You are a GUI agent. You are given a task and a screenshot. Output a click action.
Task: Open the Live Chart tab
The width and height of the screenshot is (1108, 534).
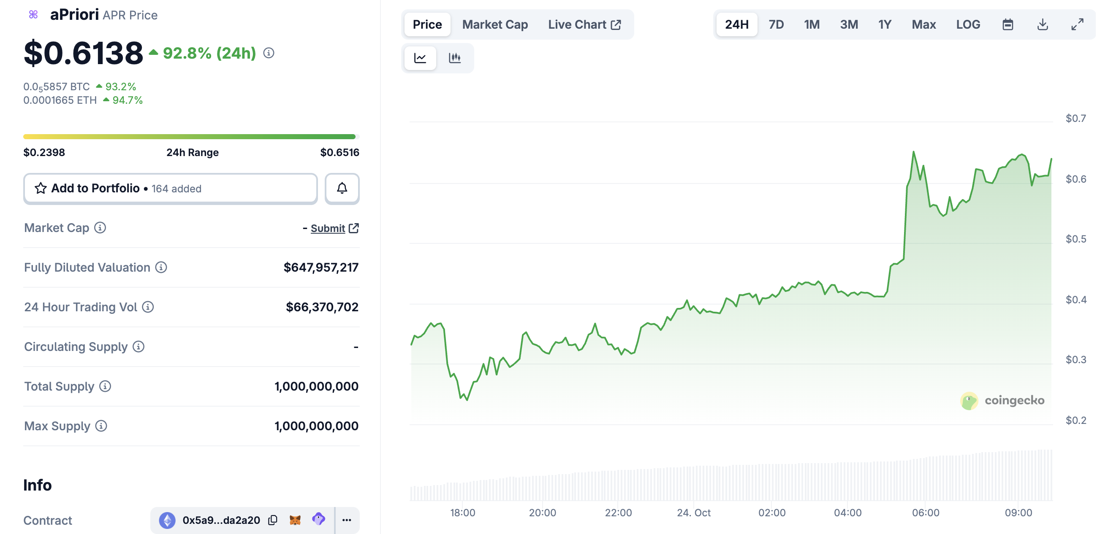click(x=584, y=24)
